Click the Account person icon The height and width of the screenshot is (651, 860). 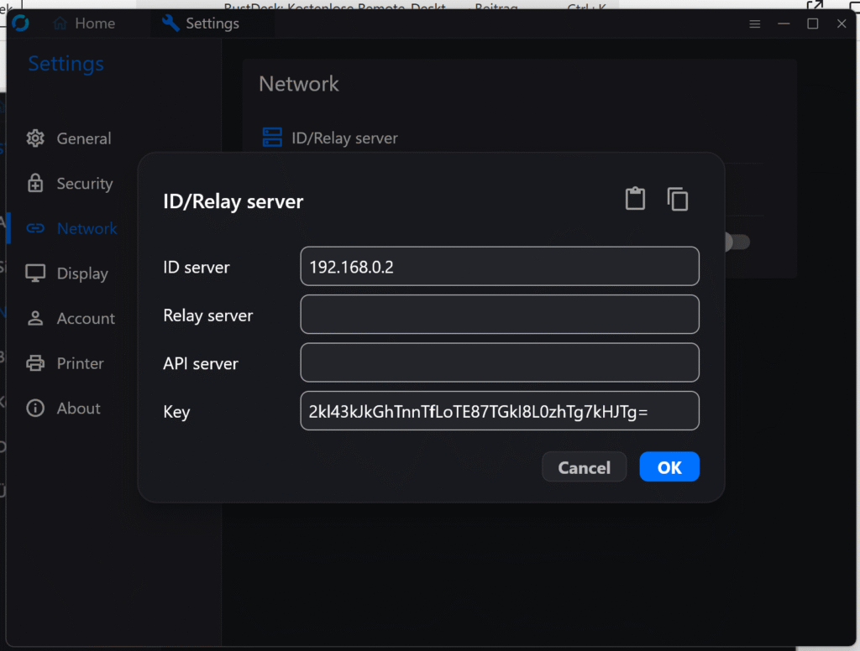[35, 319]
